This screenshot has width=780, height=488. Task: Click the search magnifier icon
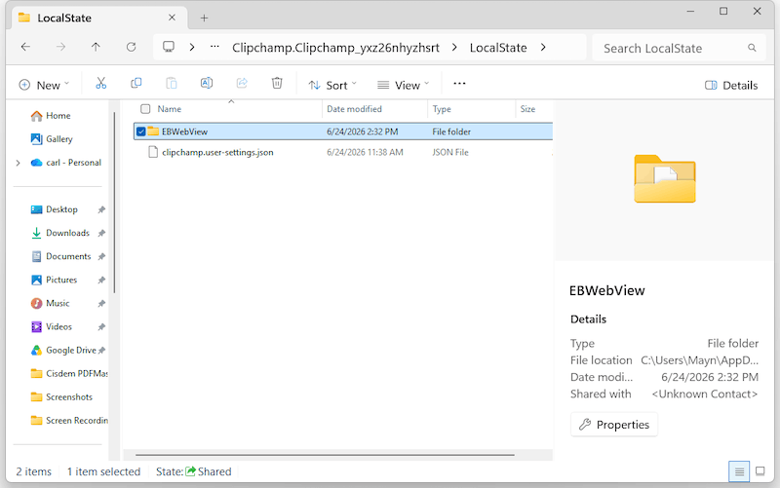tap(752, 48)
